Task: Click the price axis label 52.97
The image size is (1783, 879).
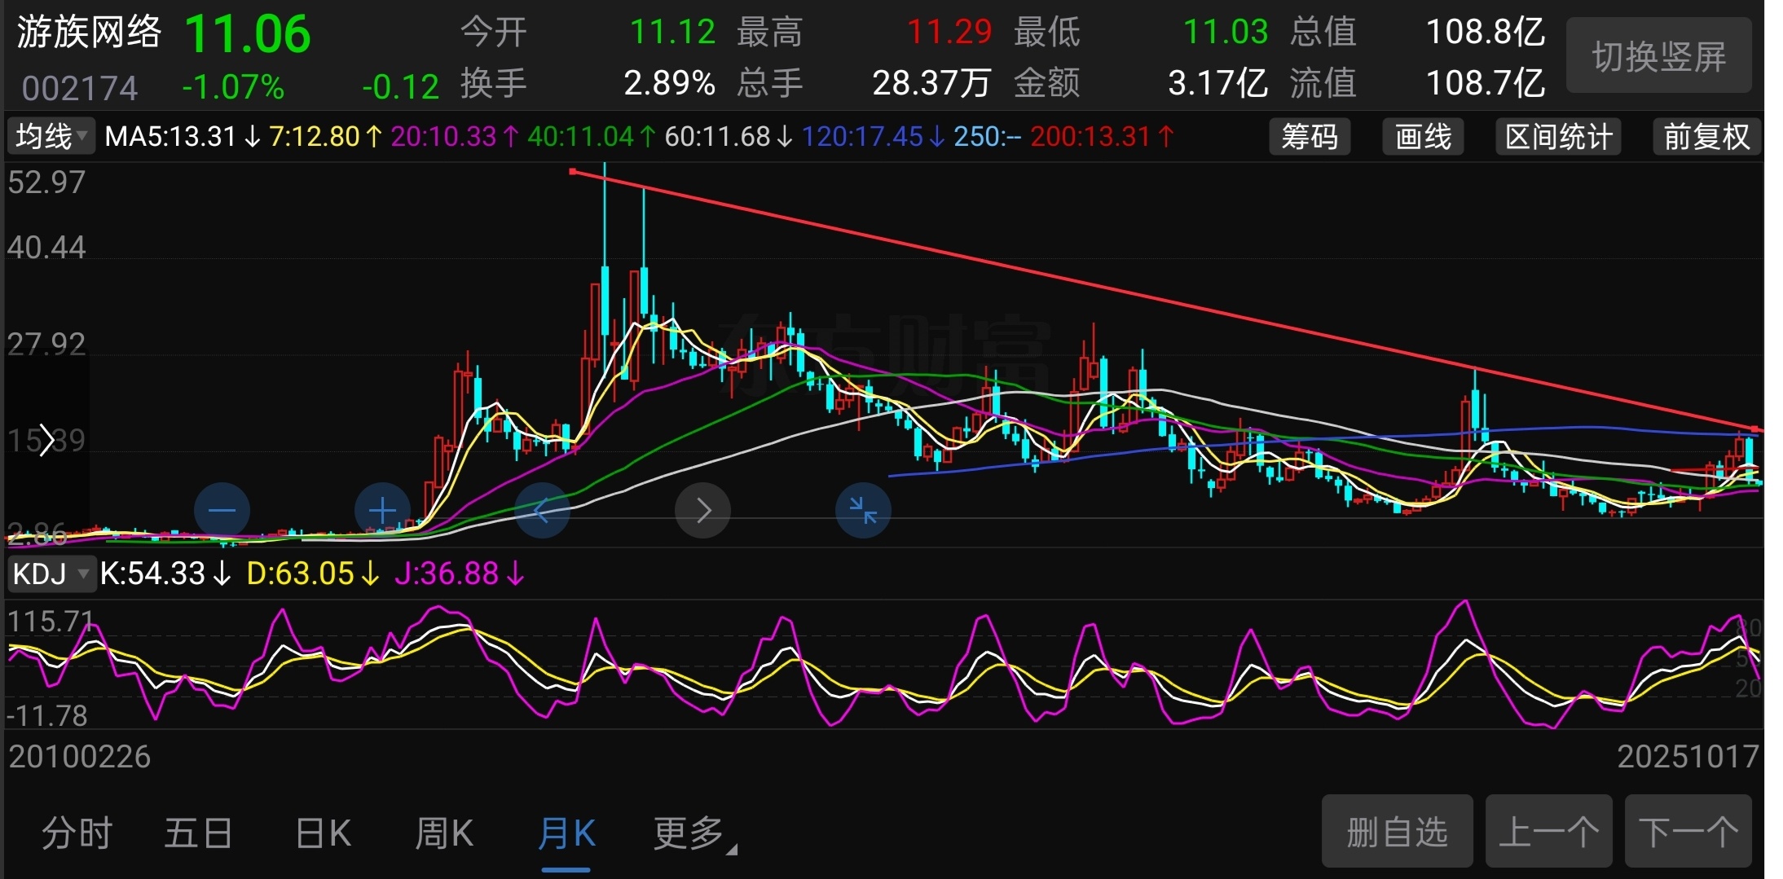Action: pos(46,182)
